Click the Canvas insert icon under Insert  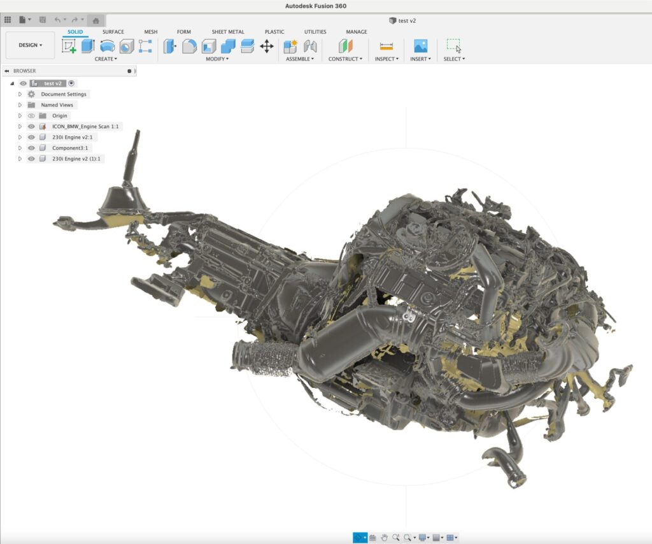tap(420, 45)
